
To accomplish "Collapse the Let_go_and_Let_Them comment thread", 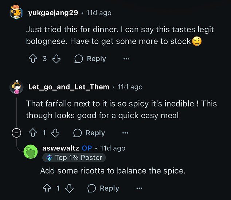I will tap(16, 133).
